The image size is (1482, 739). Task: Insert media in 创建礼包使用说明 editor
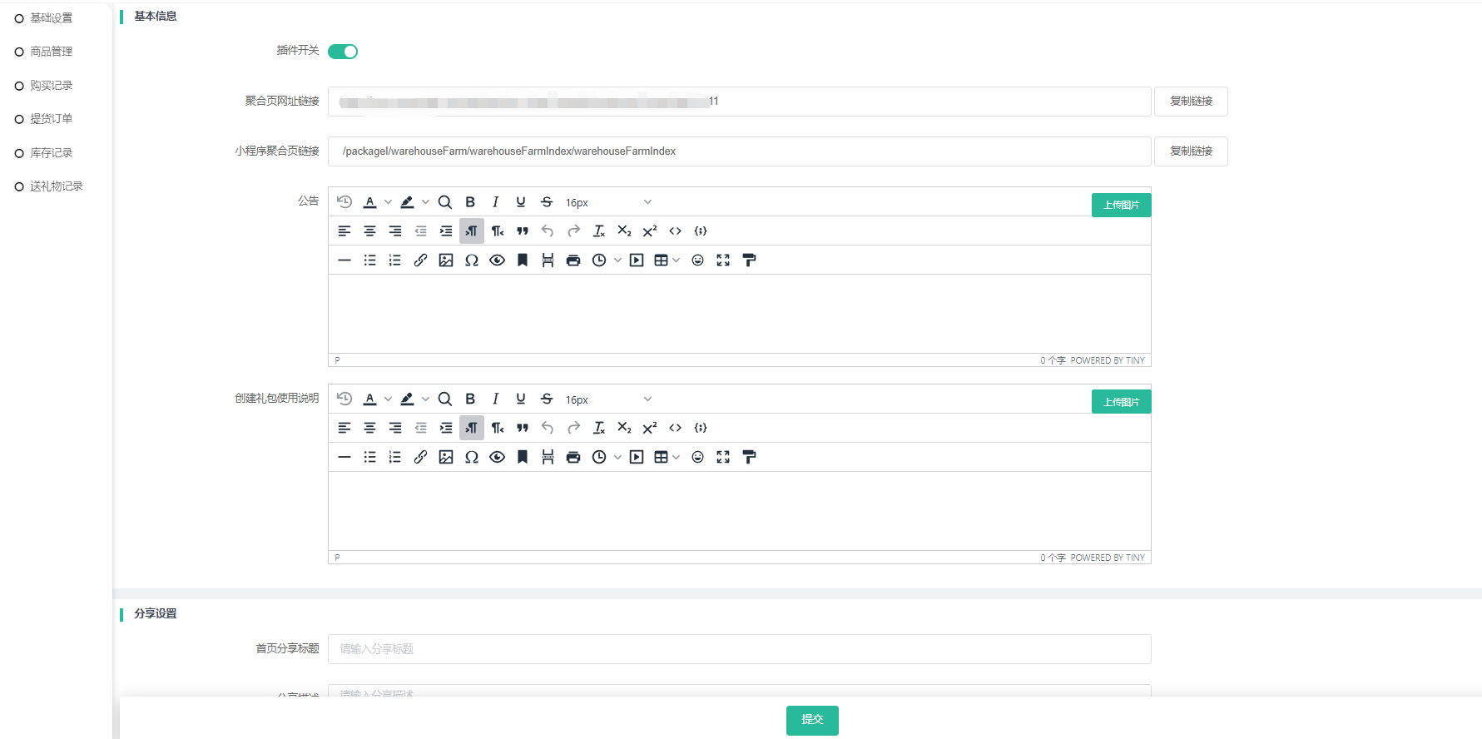click(637, 457)
